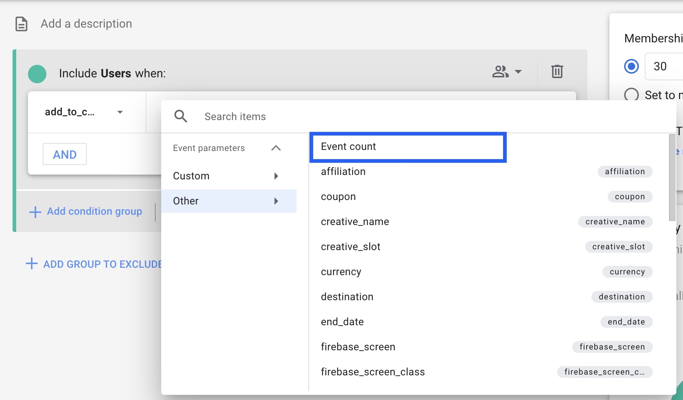Click the creative_slot chip label
The height and width of the screenshot is (400, 683).
pos(619,247)
